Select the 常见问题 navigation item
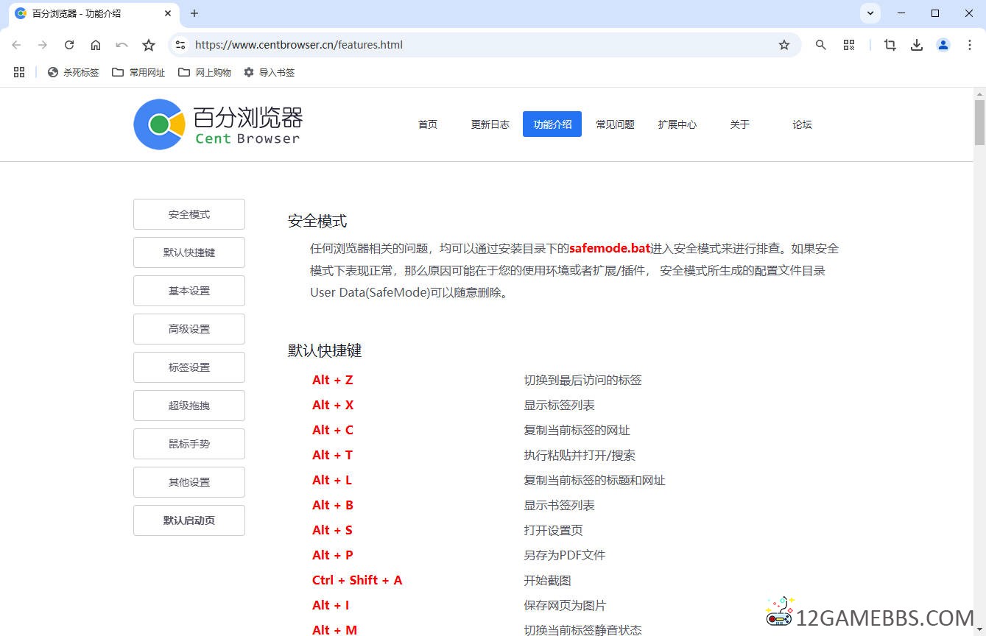Image resolution: width=986 pixels, height=636 pixels. [615, 124]
